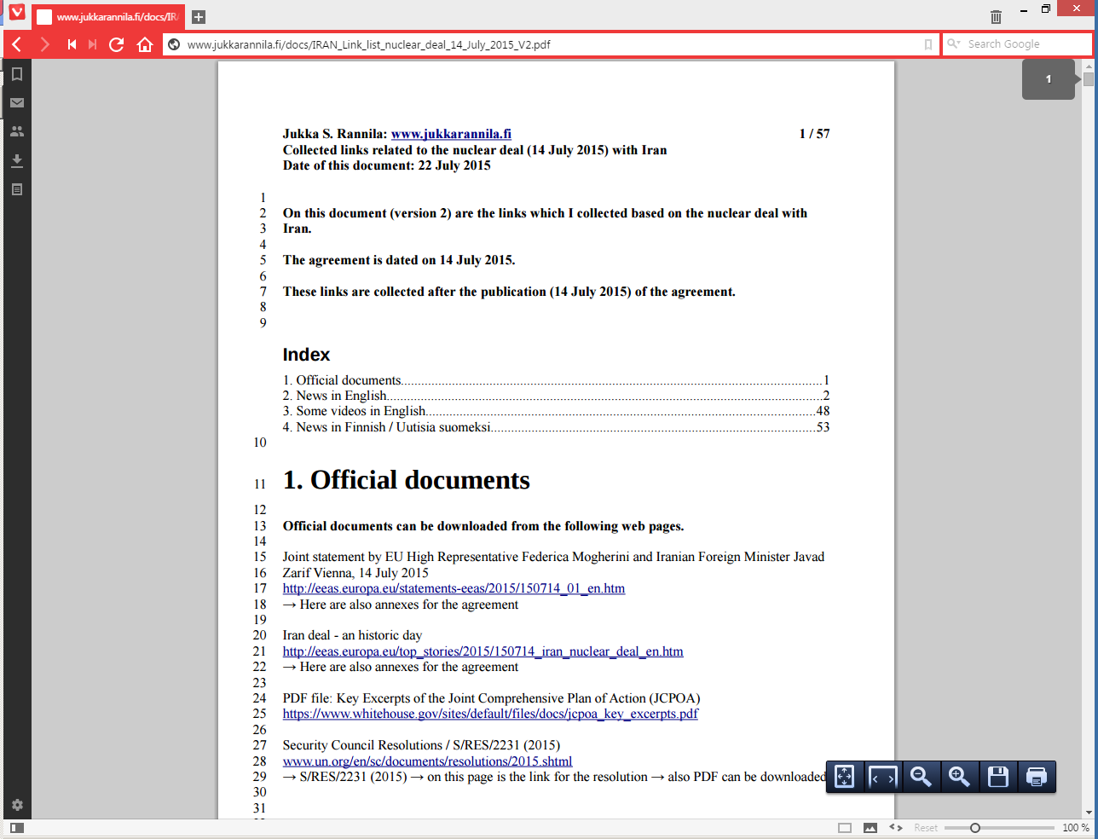Zoom in the PDF document
Screen dimensions: 1098x839
[959, 777]
